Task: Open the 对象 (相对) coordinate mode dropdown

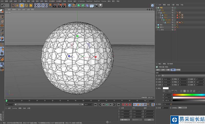Action: 125,120
